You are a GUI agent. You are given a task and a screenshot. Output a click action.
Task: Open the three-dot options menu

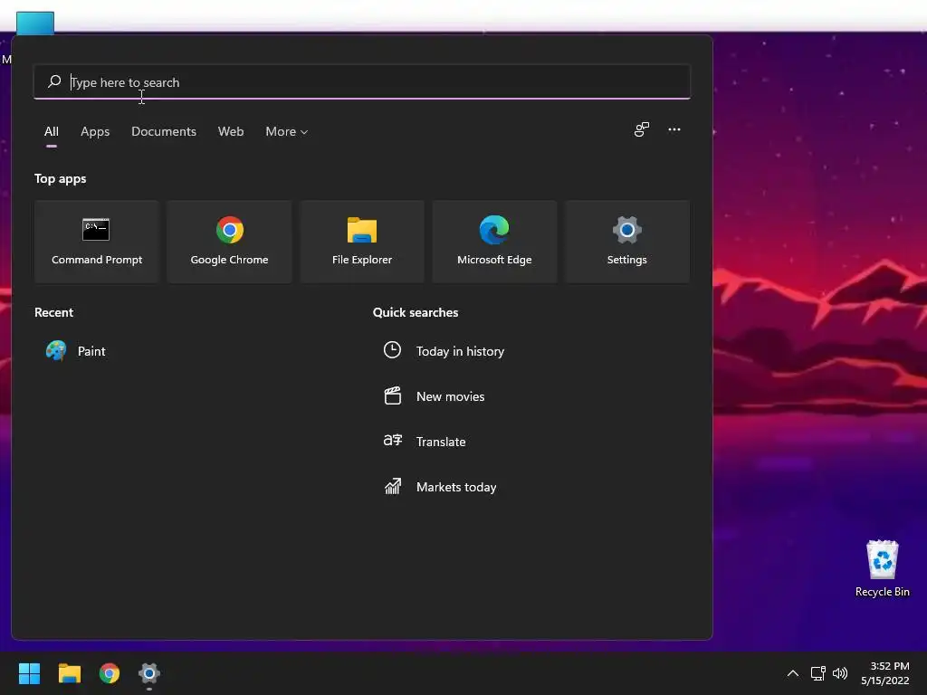tap(674, 129)
